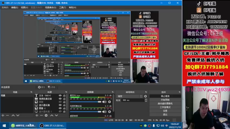The width and height of the screenshot is (230, 129).
Task: Click the system volume tray icon
Action: (x=162, y=126)
